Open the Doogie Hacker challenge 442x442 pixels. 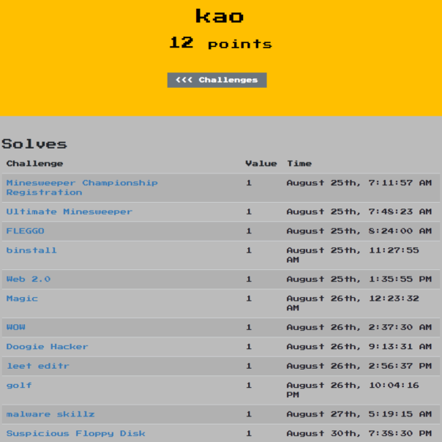(48, 346)
